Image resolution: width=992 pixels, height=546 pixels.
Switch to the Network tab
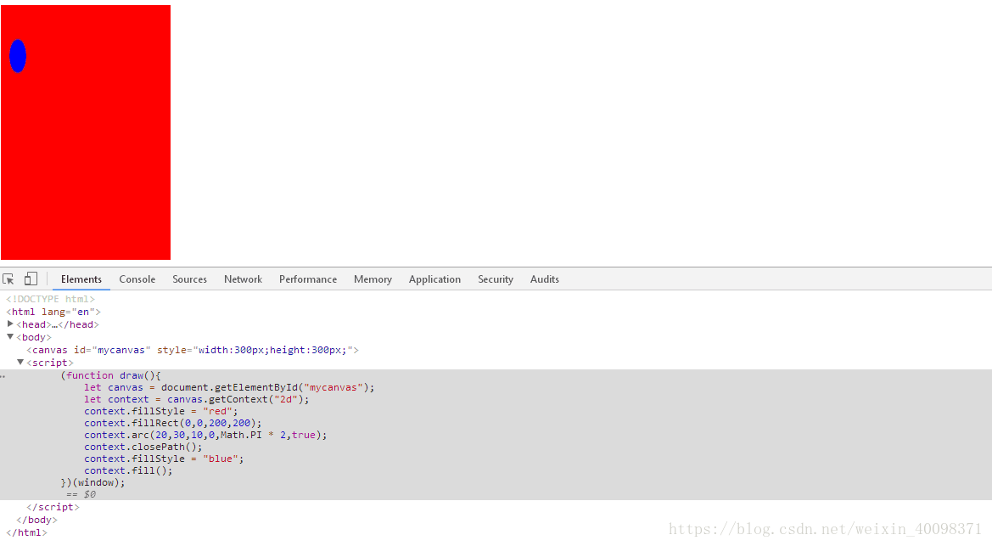tap(243, 279)
